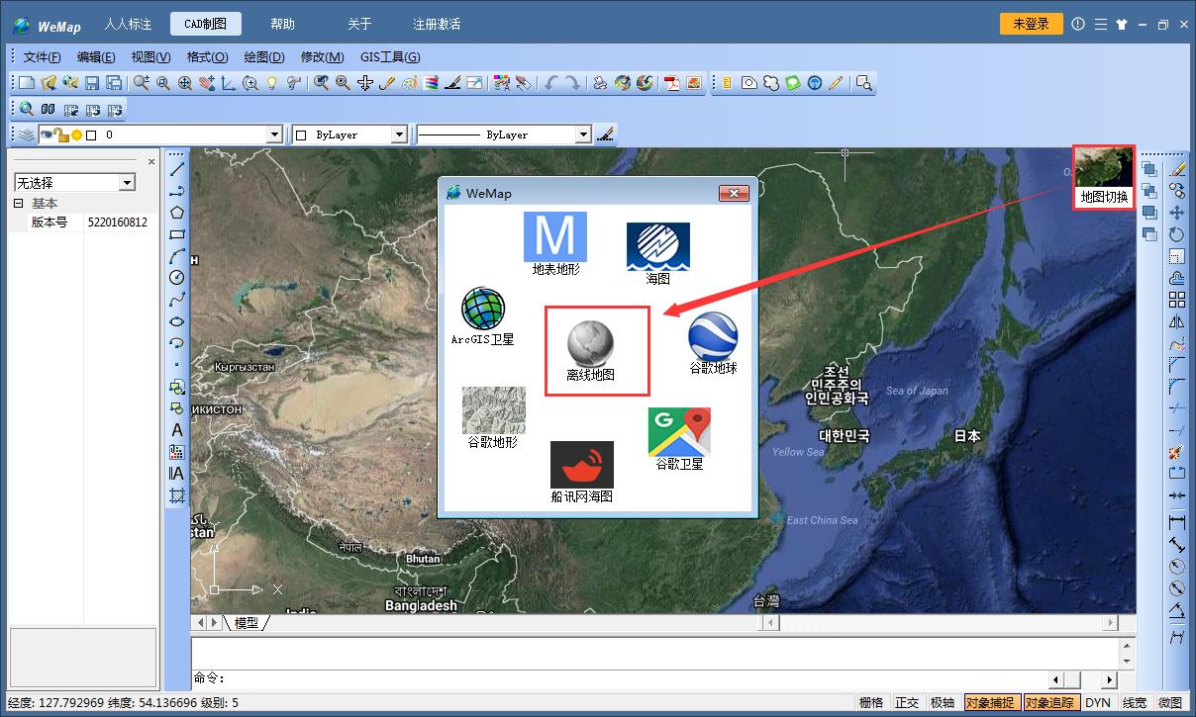1196x717 pixels.
Task: Select the Polygon drawing tool
Action: pos(177,212)
